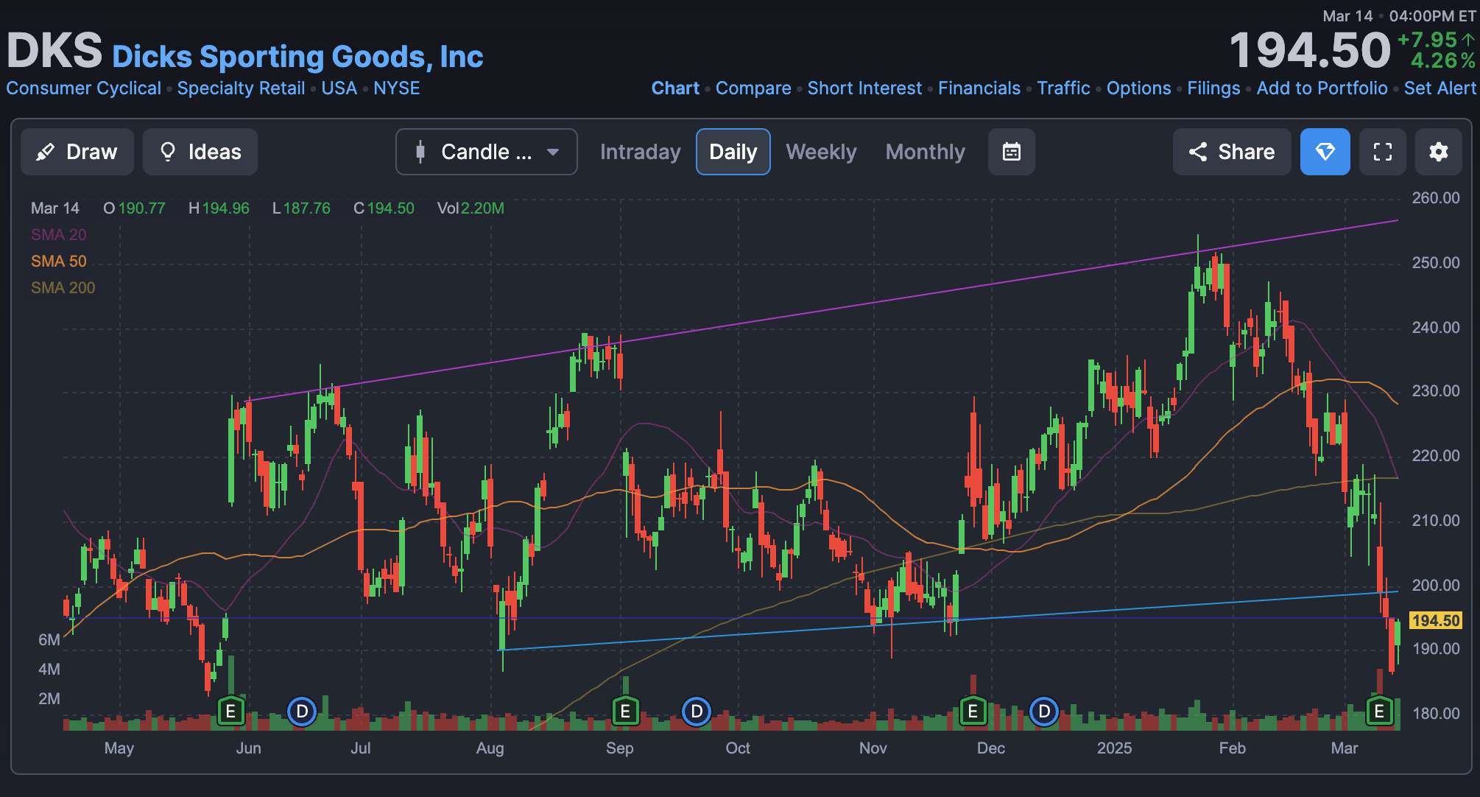Click the earnings E marker before December
Image resolution: width=1480 pixels, height=797 pixels.
[x=973, y=712]
